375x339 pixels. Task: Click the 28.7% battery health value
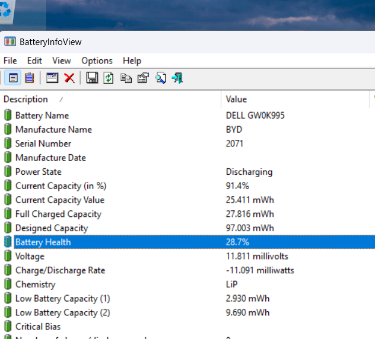pos(237,242)
